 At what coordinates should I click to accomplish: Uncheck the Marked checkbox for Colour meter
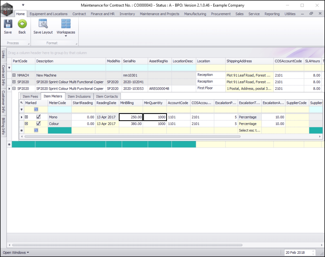(x=39, y=124)
